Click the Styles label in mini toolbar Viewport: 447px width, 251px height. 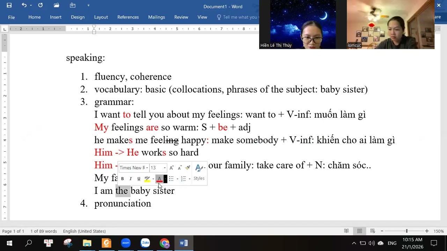pos(199,178)
